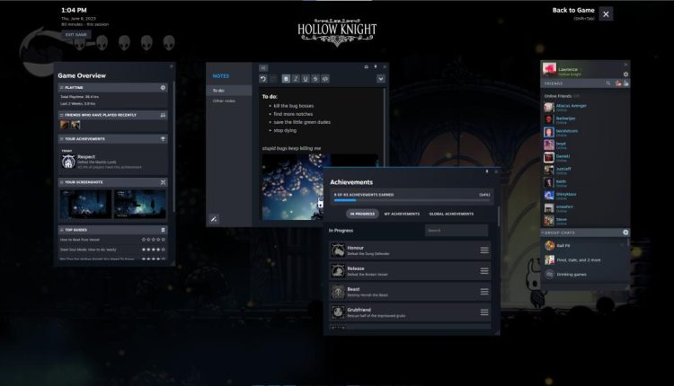674x386 pixels.
Task: Collapse the Your Screenshots section header
Action: (x=61, y=182)
